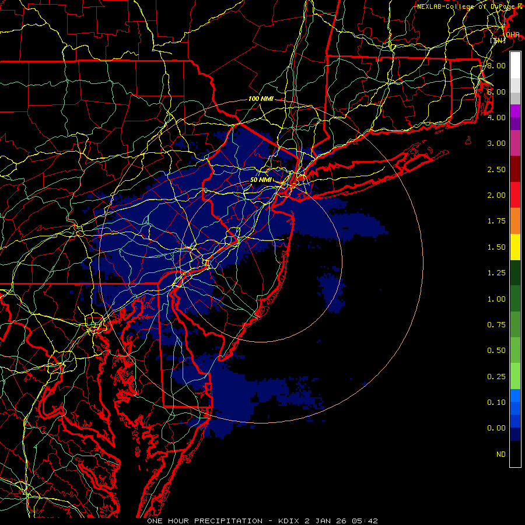Click the 2.50 legend value
Screen dimensions: 525x525
[x=496, y=169]
